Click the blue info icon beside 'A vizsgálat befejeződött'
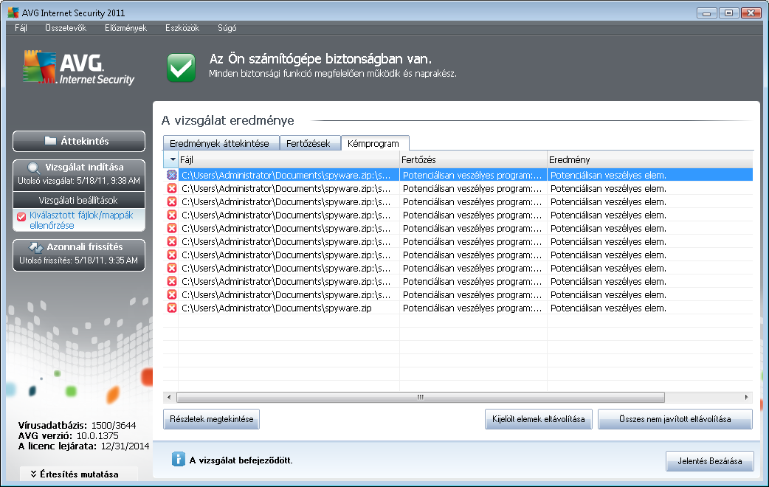 tap(178, 459)
